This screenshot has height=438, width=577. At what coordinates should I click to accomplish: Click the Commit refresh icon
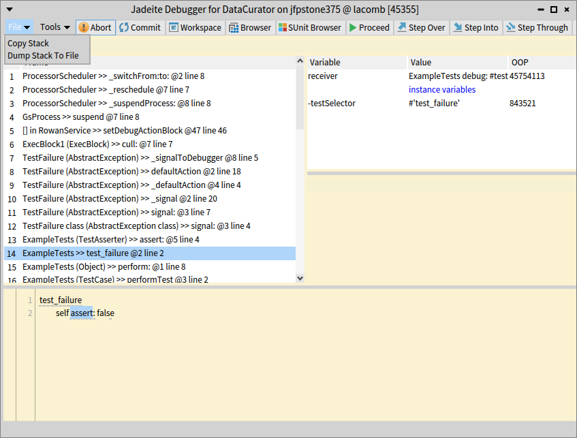coord(124,27)
